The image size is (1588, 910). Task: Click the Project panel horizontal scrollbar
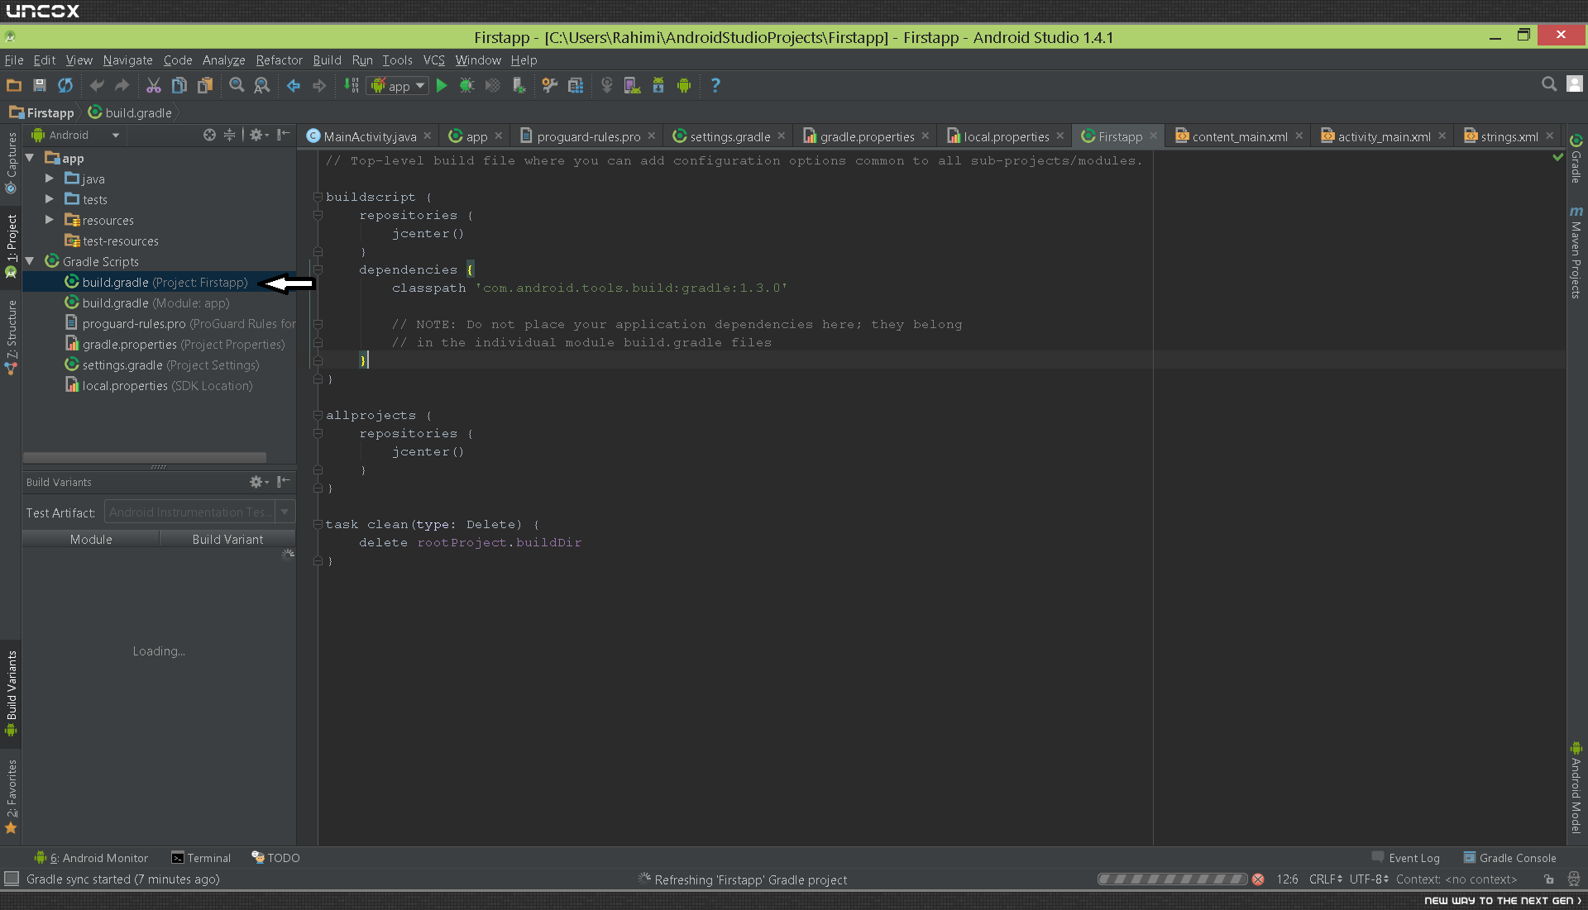pyautogui.click(x=145, y=457)
